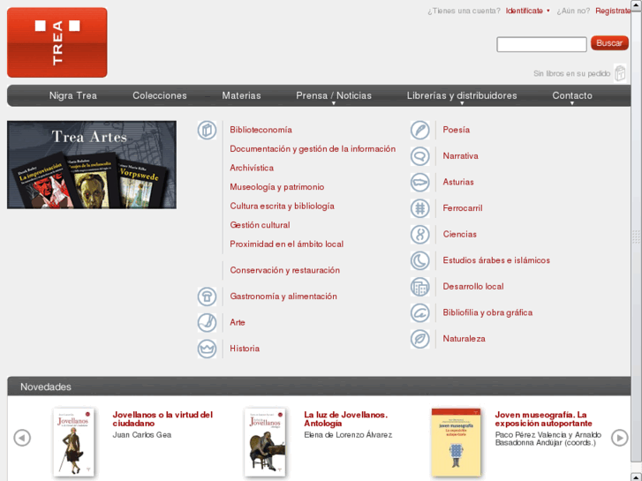642x481 pixels.
Task: Click the Biblioteconomía book icon
Action: pos(208,130)
